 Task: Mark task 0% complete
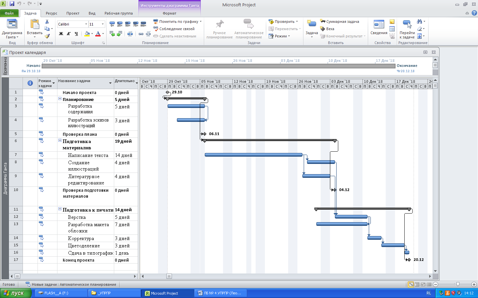tap(112, 24)
